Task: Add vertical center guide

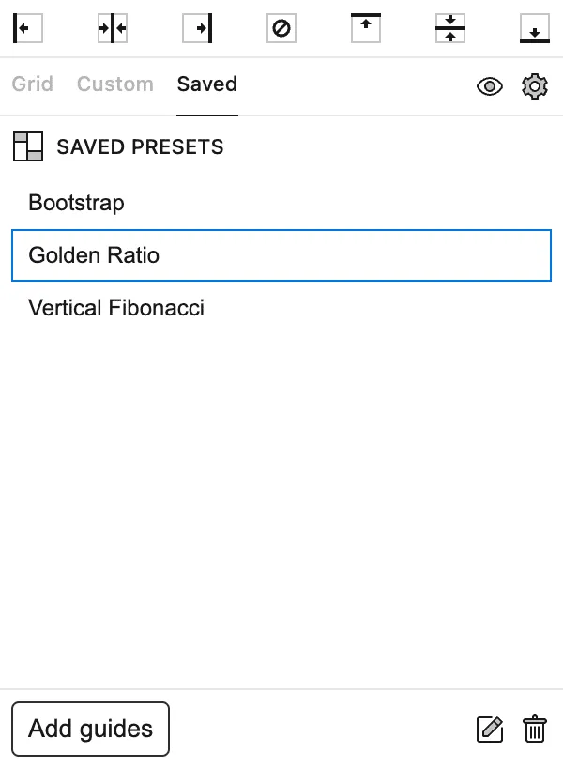Action: tap(113, 28)
